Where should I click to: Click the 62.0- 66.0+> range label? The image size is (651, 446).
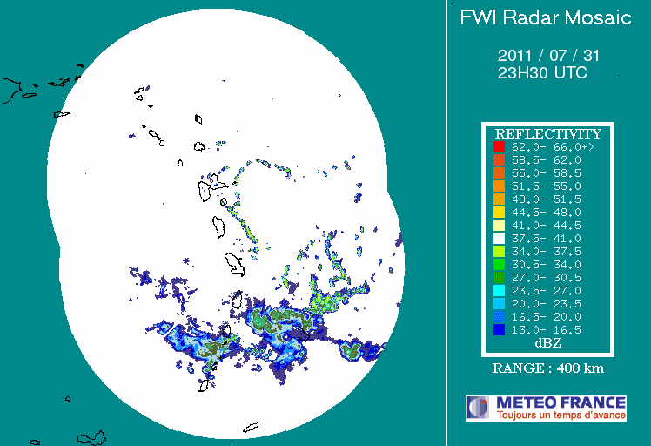[x=553, y=146]
